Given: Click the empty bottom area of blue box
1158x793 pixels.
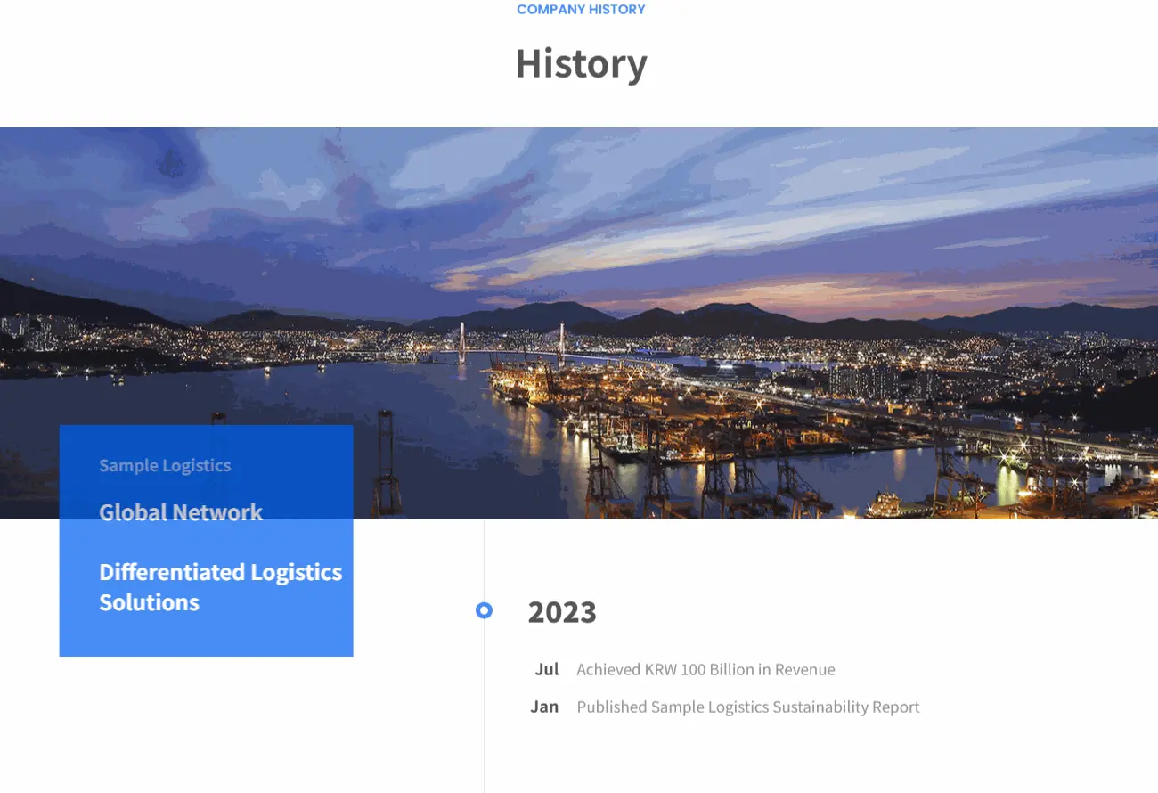Looking at the screenshot, I should (206, 637).
